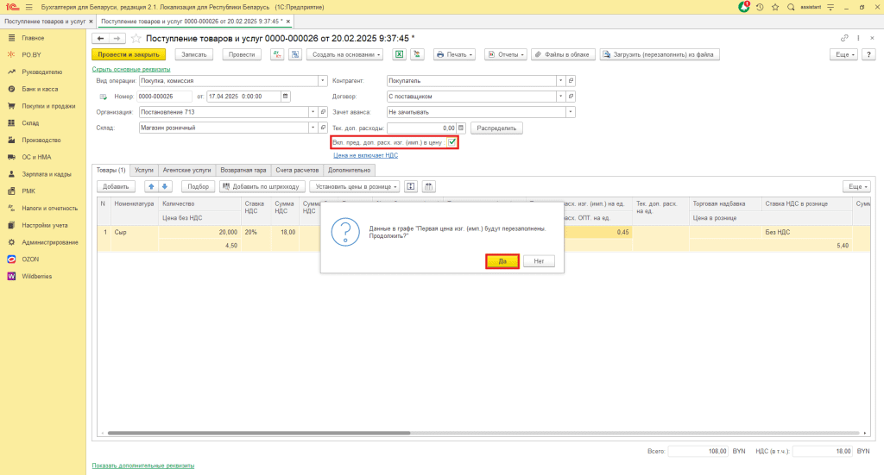
Task: Click the Распределить button
Action: [x=496, y=128]
